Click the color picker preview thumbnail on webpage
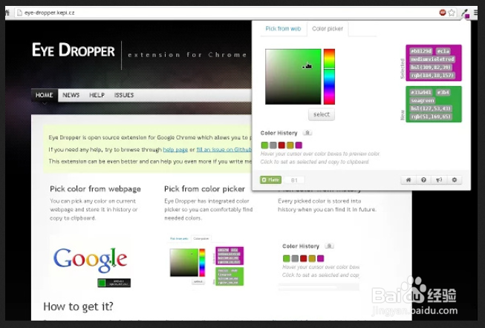Image resolution: width=485 pixels, height=328 pixels. 206,262
